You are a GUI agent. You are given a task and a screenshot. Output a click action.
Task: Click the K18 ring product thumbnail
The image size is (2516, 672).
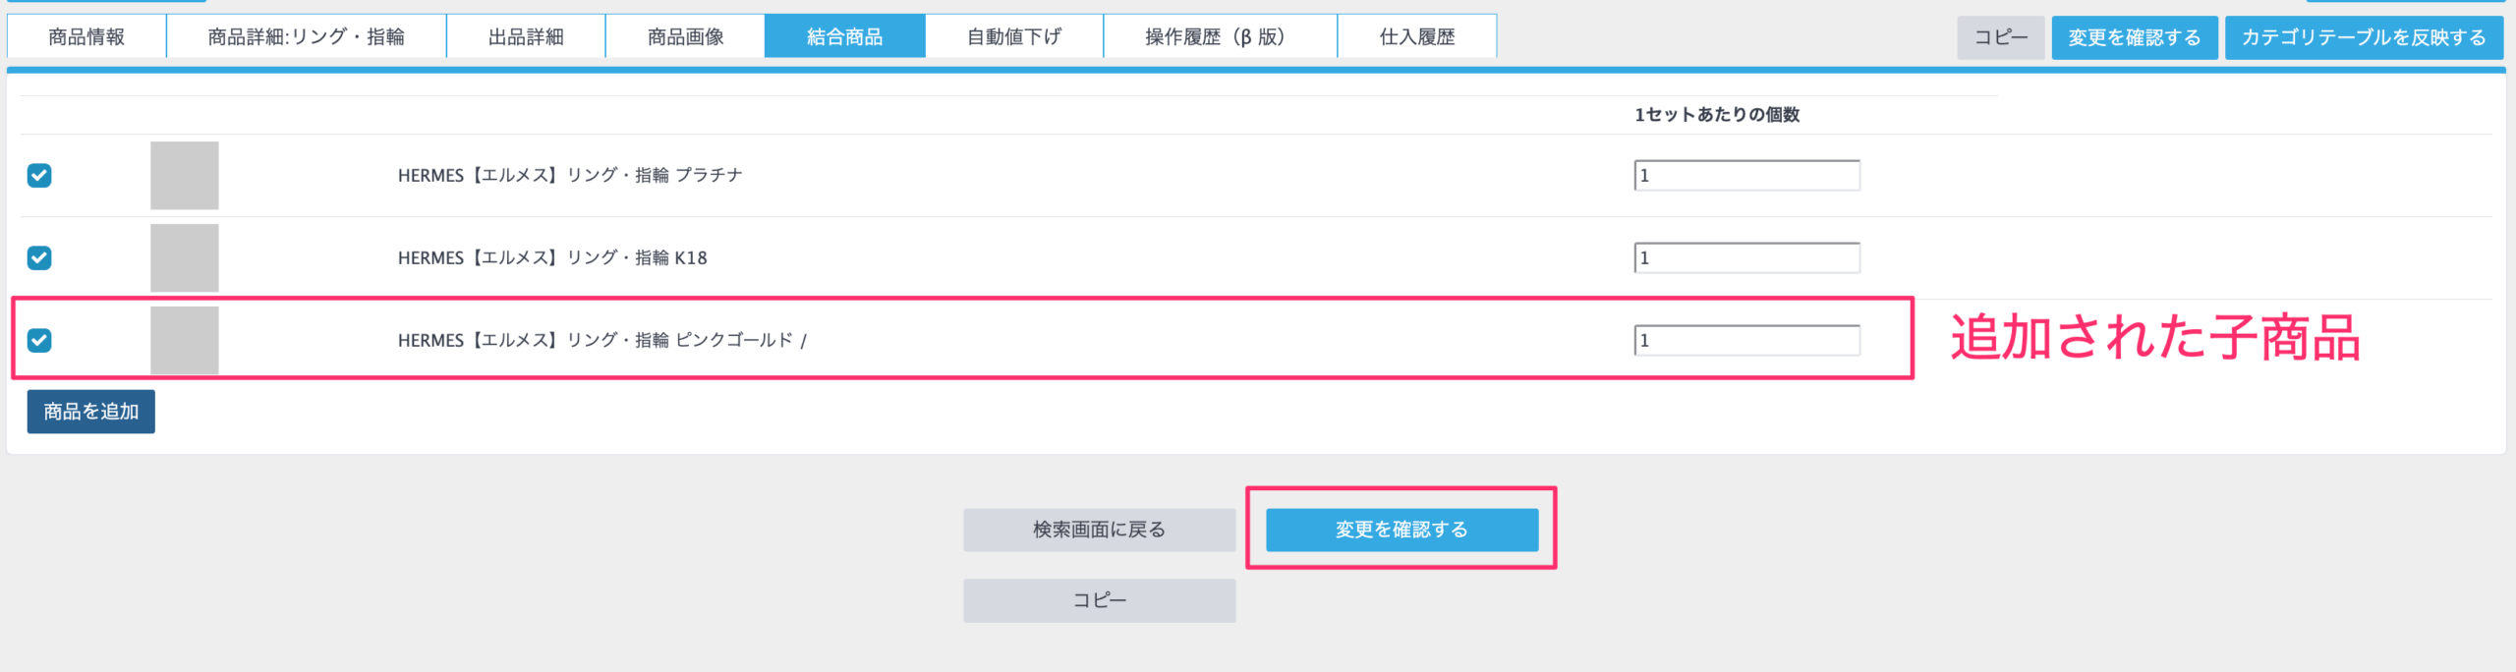(x=184, y=257)
